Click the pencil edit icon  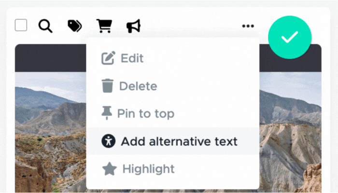click(108, 58)
